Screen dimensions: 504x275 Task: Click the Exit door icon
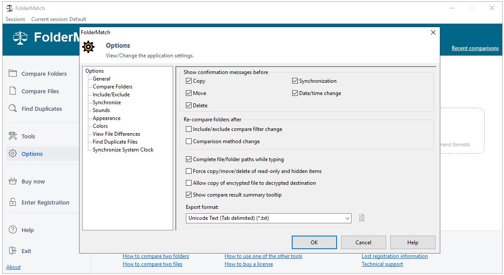13,250
